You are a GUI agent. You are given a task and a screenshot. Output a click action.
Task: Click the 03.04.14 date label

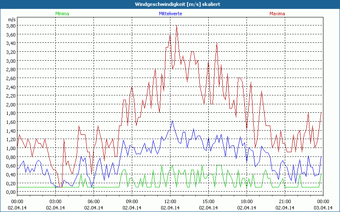click(x=323, y=208)
